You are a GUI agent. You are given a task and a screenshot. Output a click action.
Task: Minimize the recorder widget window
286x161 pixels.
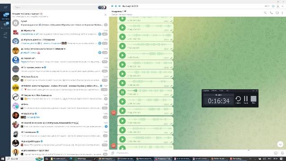click(253, 91)
